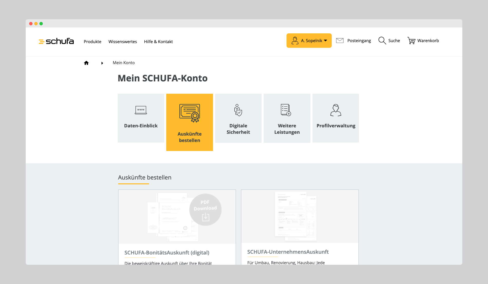Click the Mein SCHUFA-Konto heading

163,78
